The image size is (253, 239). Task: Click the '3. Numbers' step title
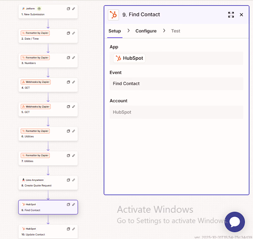[x=28, y=63]
